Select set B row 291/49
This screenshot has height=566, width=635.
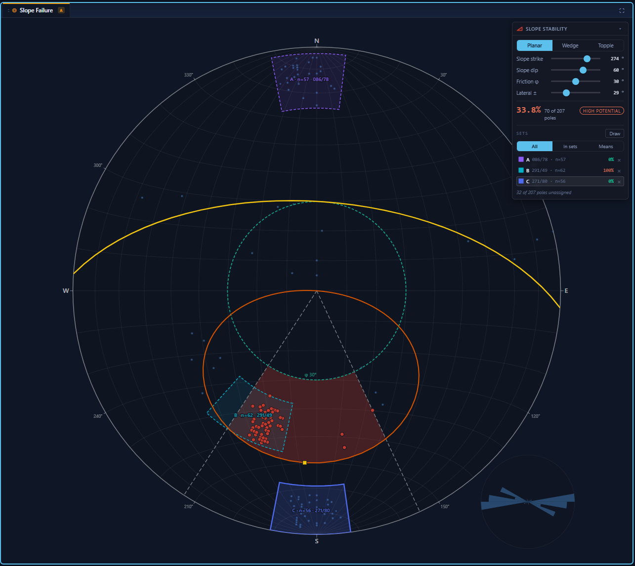(570, 170)
